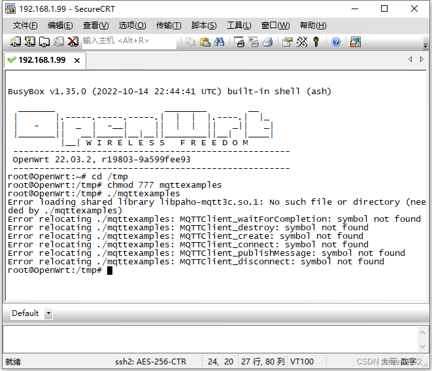This screenshot has width=432, height=371.
Task: Open the 脚本(S) menu
Action: tap(204, 26)
